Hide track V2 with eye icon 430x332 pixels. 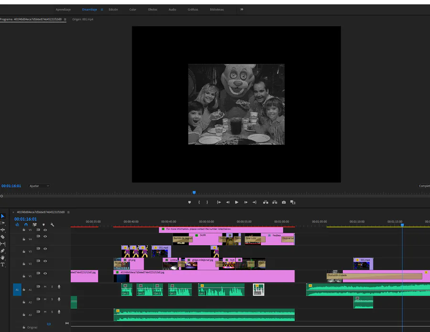click(x=45, y=261)
